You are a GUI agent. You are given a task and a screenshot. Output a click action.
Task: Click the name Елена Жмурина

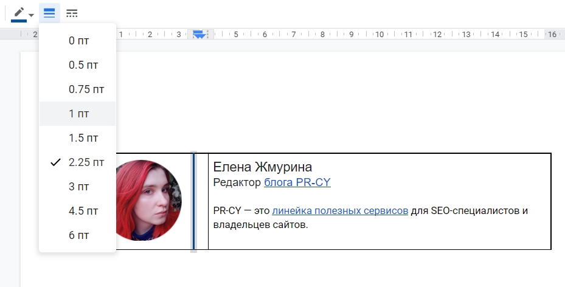pos(263,167)
